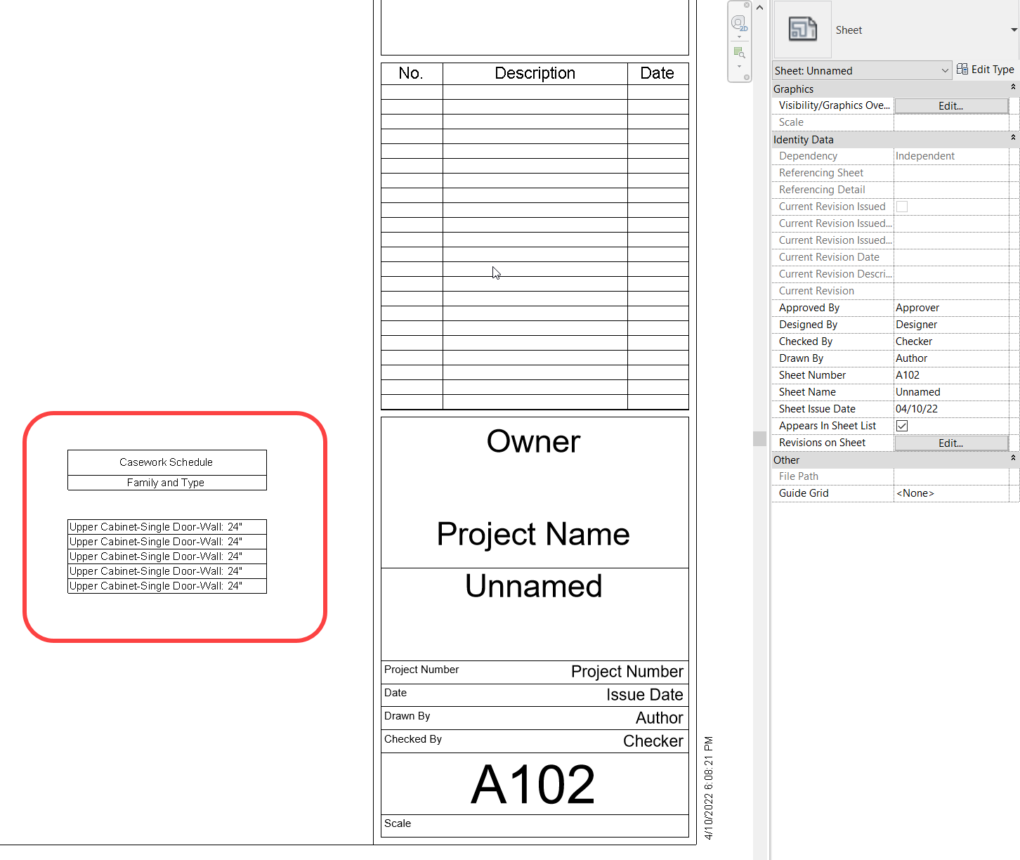The width and height of the screenshot is (1020, 860).
Task: Collapse the Other section
Action: tap(1012, 459)
